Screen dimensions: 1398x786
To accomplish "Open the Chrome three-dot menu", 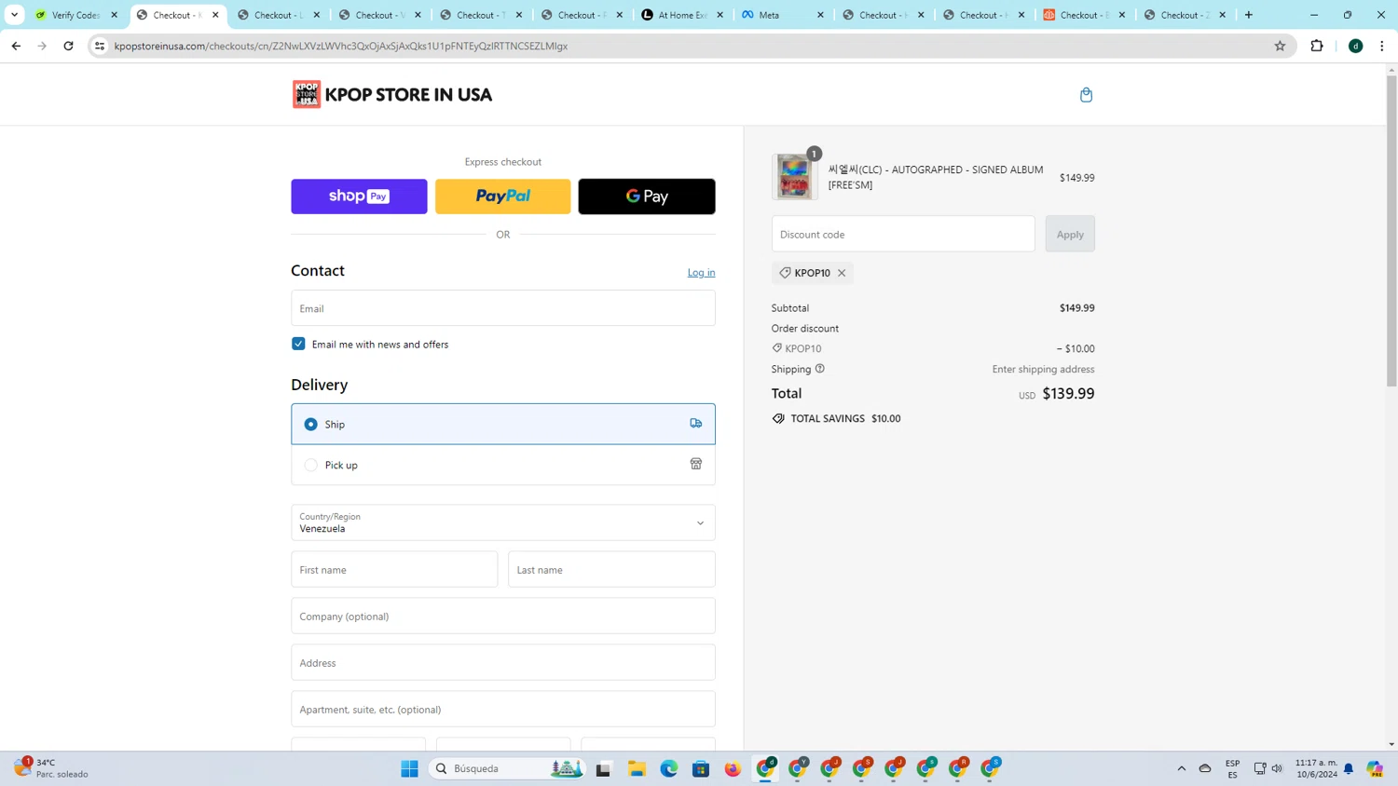I will point(1382,46).
